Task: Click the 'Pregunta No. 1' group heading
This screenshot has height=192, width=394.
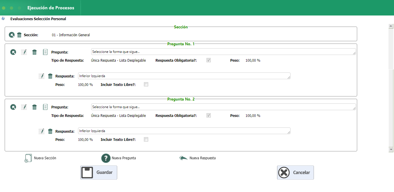Action: coord(181,44)
